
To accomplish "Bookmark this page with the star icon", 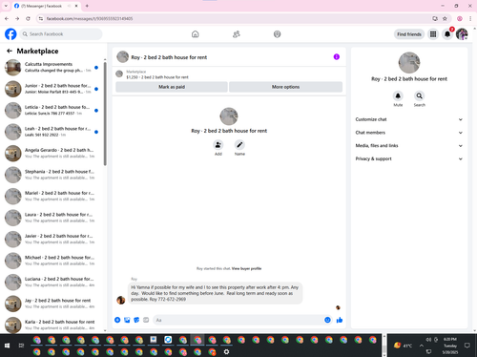I will pos(445,19).
